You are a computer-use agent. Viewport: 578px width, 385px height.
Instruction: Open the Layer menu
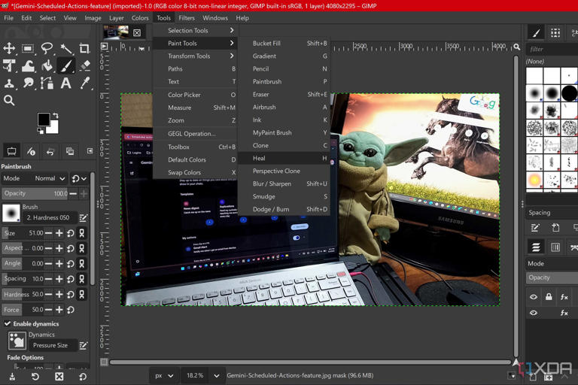tap(116, 18)
